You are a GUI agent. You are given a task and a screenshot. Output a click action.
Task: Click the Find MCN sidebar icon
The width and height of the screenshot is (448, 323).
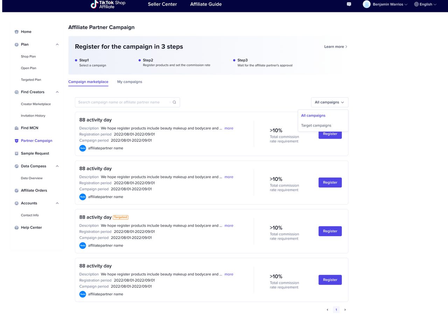(x=16, y=128)
